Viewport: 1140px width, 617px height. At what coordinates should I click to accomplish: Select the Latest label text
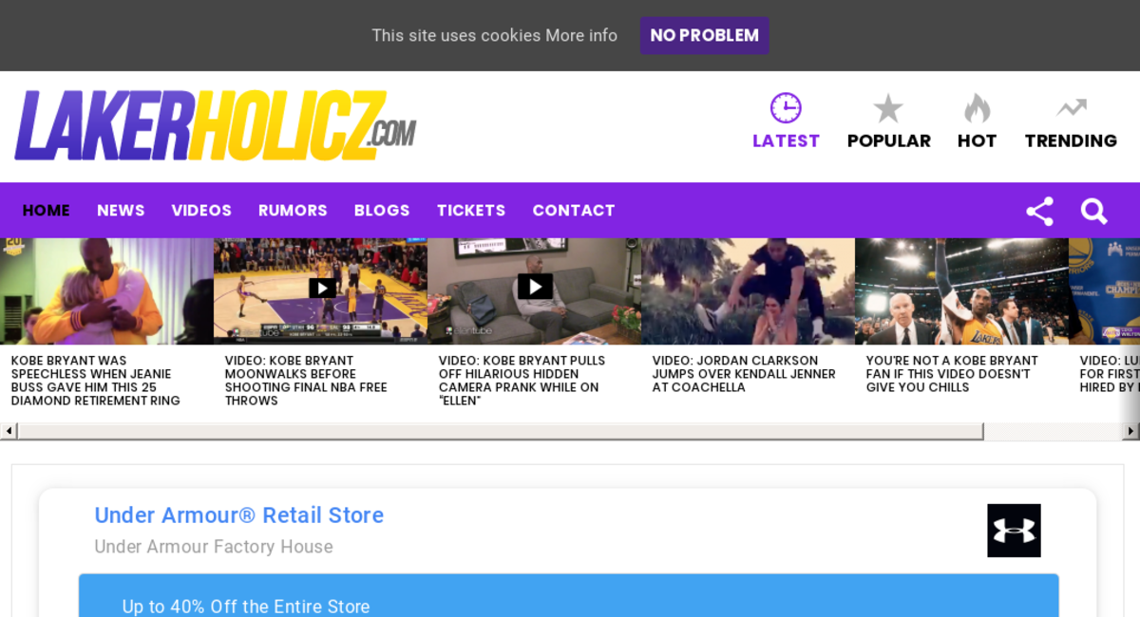click(786, 140)
